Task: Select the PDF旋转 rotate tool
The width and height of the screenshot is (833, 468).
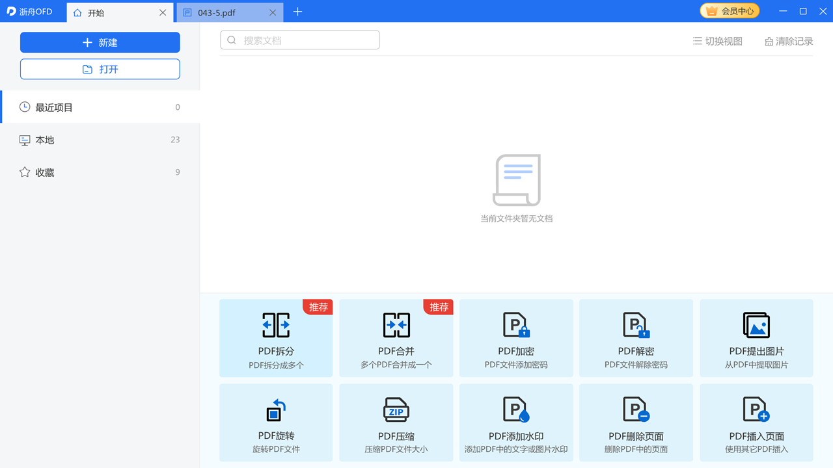Action: (276, 422)
